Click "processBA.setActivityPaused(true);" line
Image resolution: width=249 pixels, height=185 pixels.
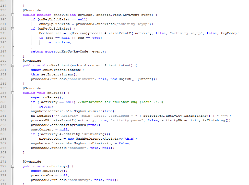point(65,125)
